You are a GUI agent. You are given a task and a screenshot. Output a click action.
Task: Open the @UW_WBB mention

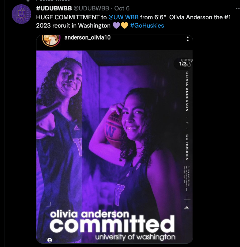pyautogui.click(x=123, y=17)
